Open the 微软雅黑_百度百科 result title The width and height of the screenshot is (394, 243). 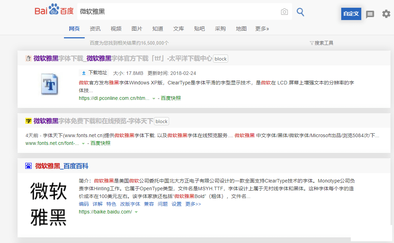(62, 166)
